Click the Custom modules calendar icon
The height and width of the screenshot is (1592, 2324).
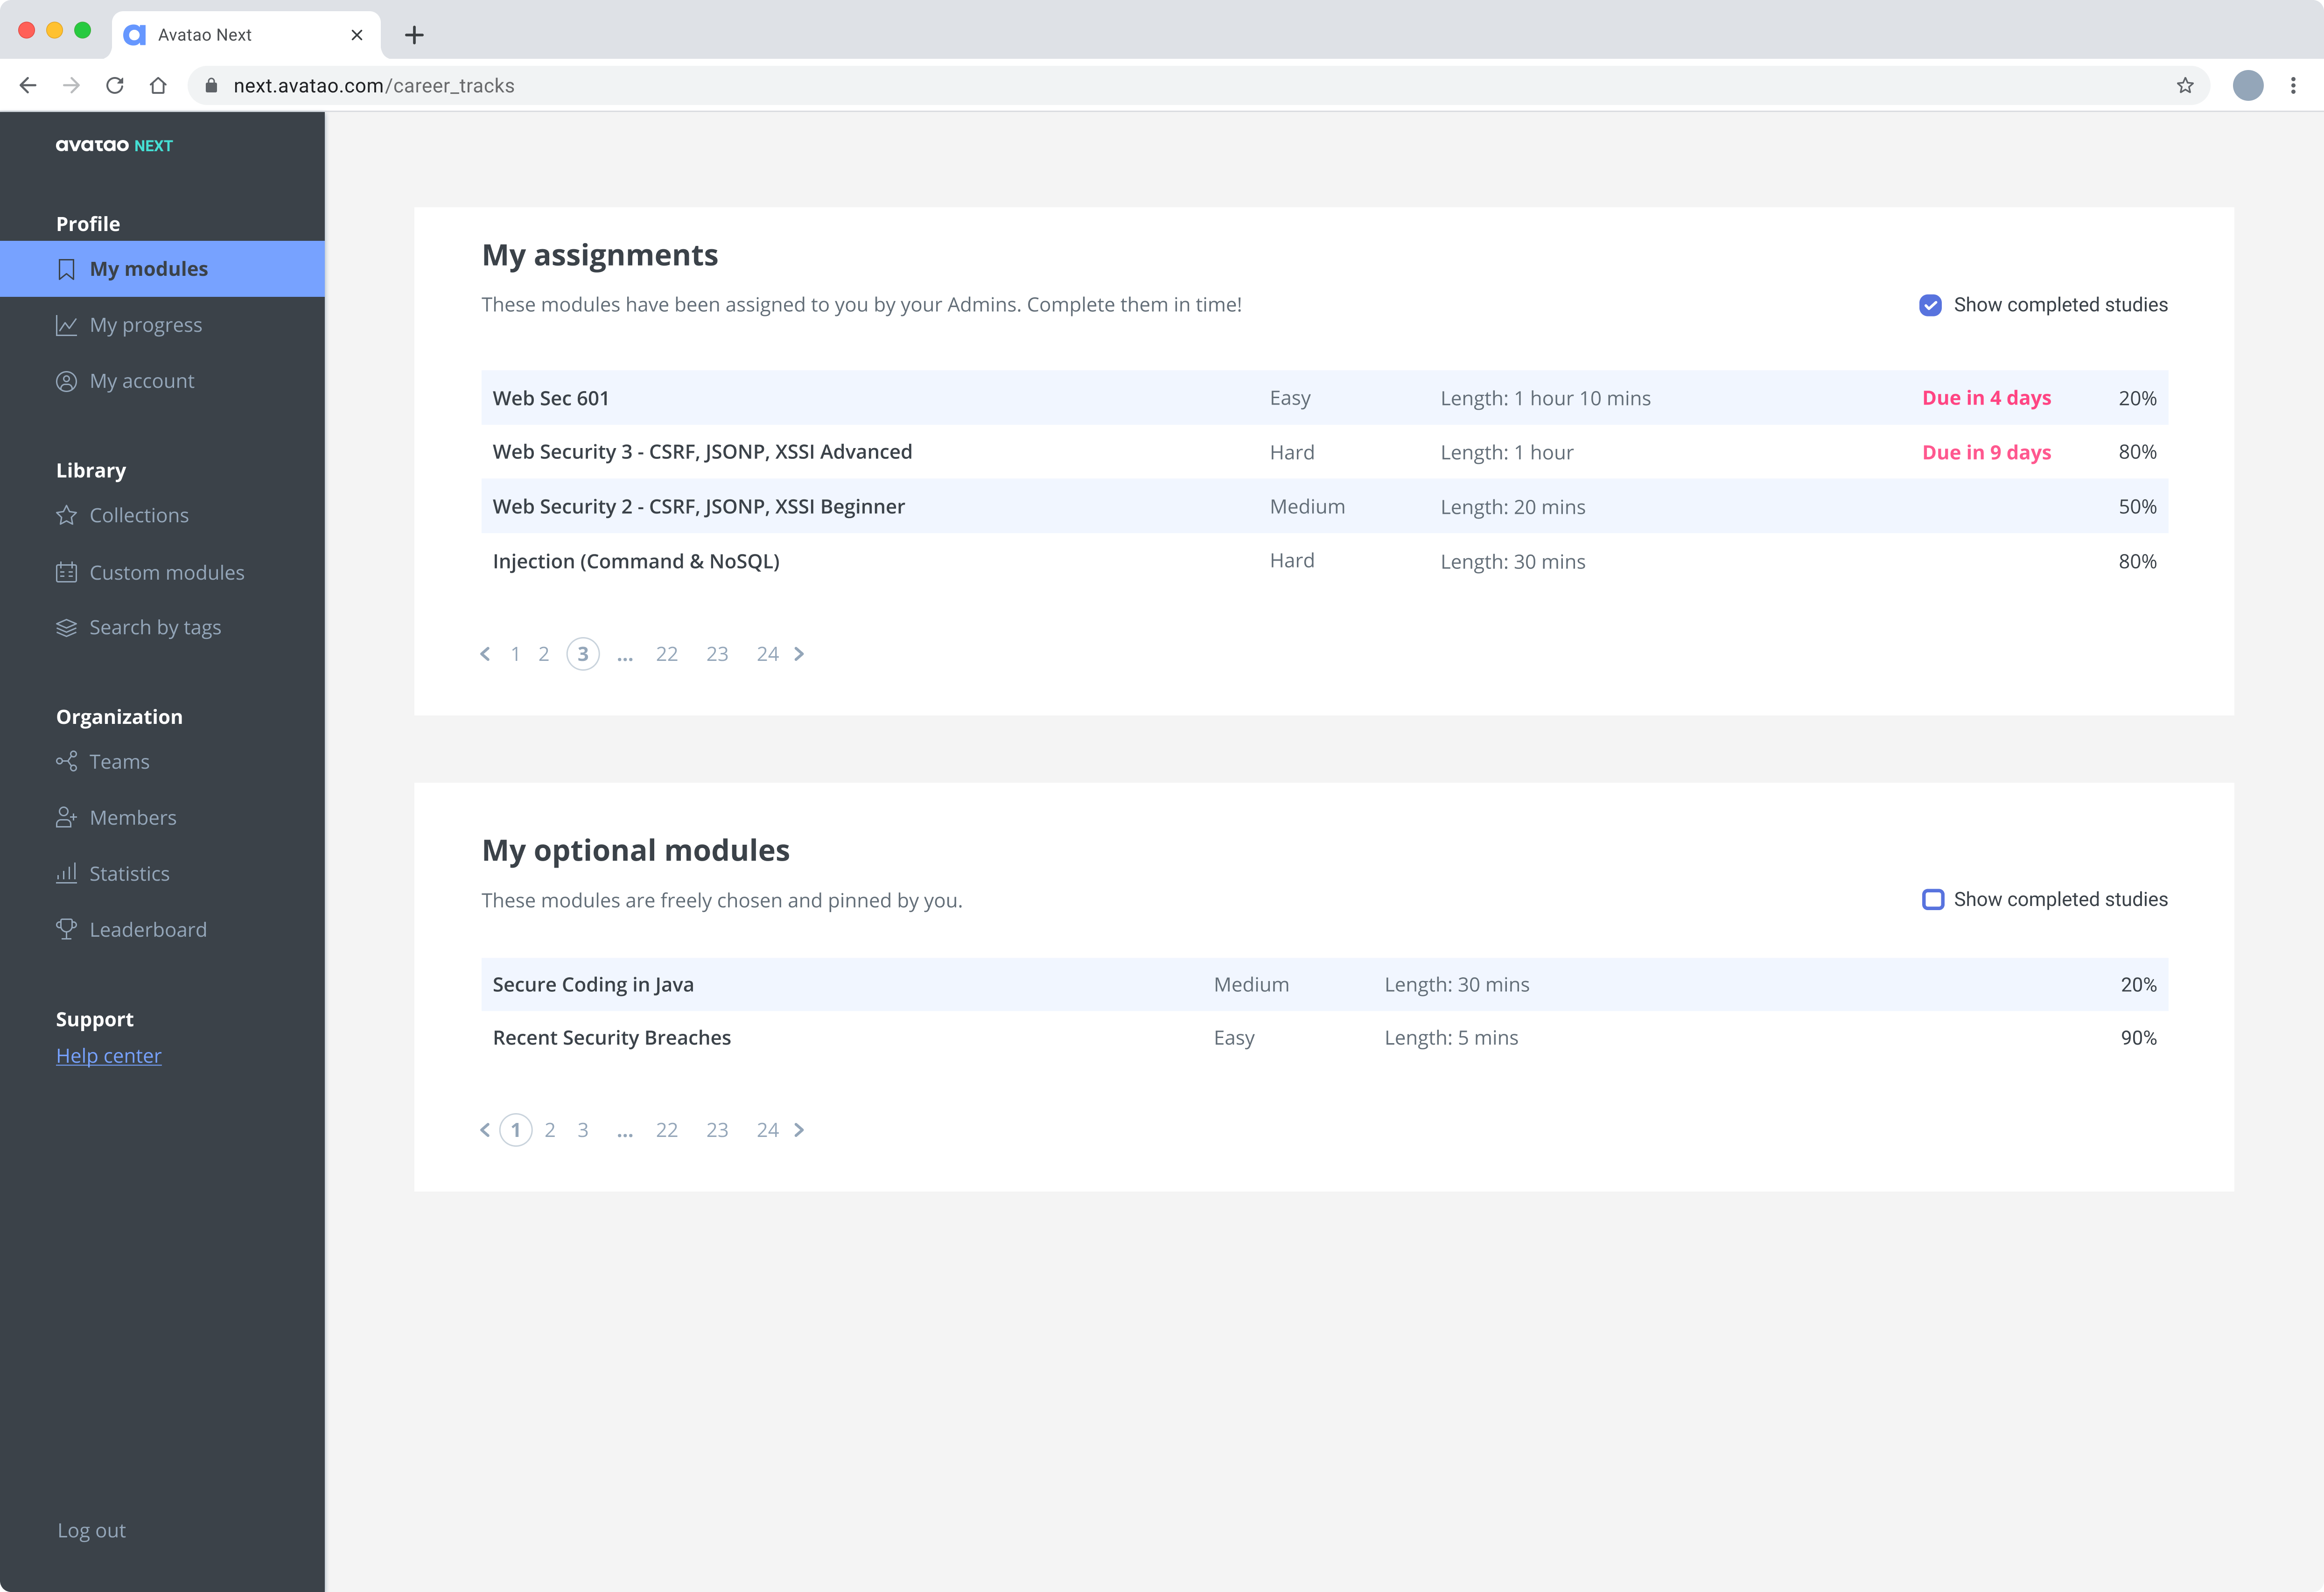point(66,572)
